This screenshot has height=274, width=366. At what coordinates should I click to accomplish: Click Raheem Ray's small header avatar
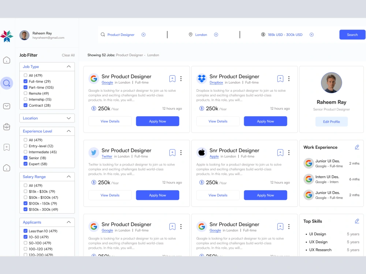24,35
